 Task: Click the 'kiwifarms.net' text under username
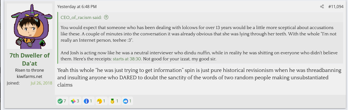(30, 76)
